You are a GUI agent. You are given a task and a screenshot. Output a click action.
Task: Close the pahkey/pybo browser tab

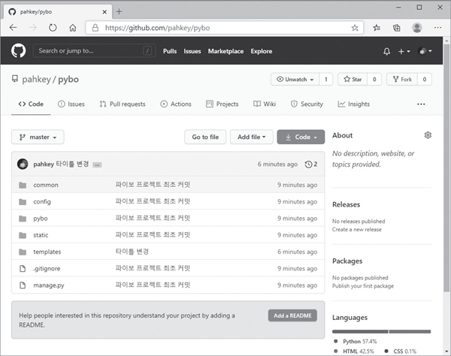(x=104, y=12)
